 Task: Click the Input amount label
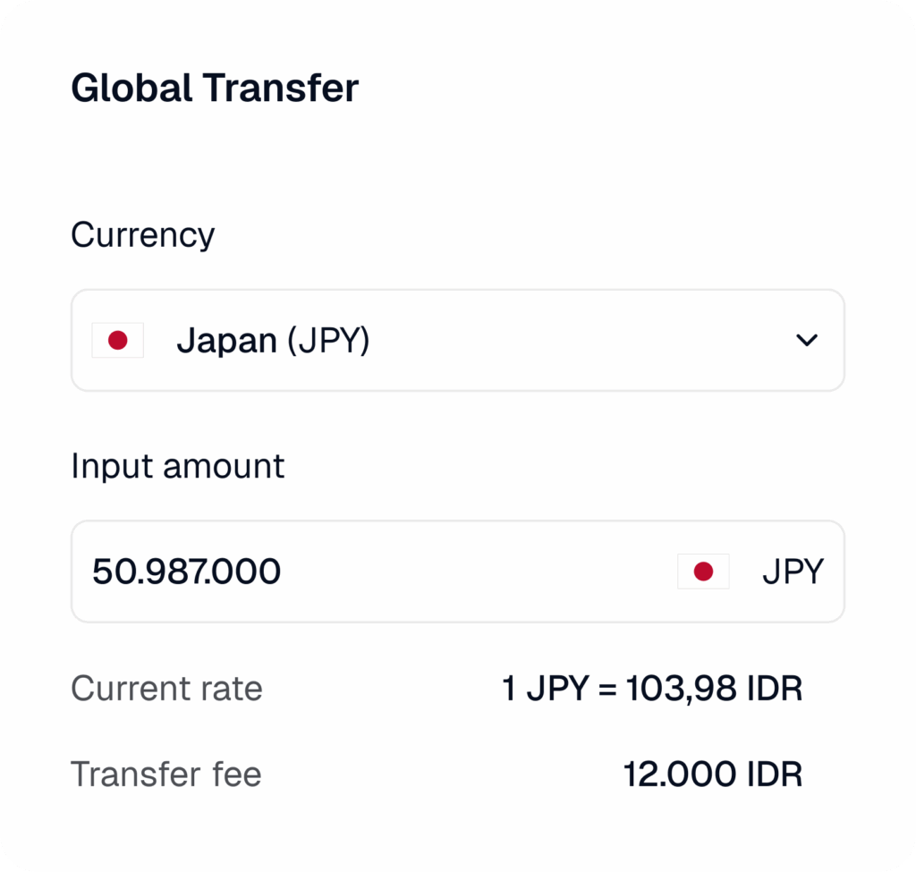pyautogui.click(x=177, y=467)
